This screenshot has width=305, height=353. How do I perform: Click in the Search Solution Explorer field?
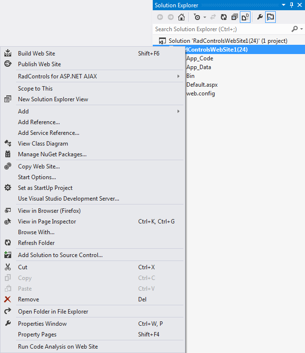coord(221,29)
